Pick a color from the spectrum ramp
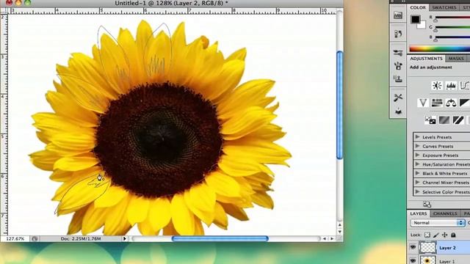 point(439,48)
